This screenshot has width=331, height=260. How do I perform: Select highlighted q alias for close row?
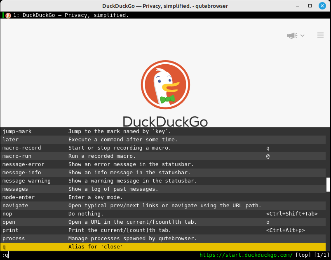[163, 247]
